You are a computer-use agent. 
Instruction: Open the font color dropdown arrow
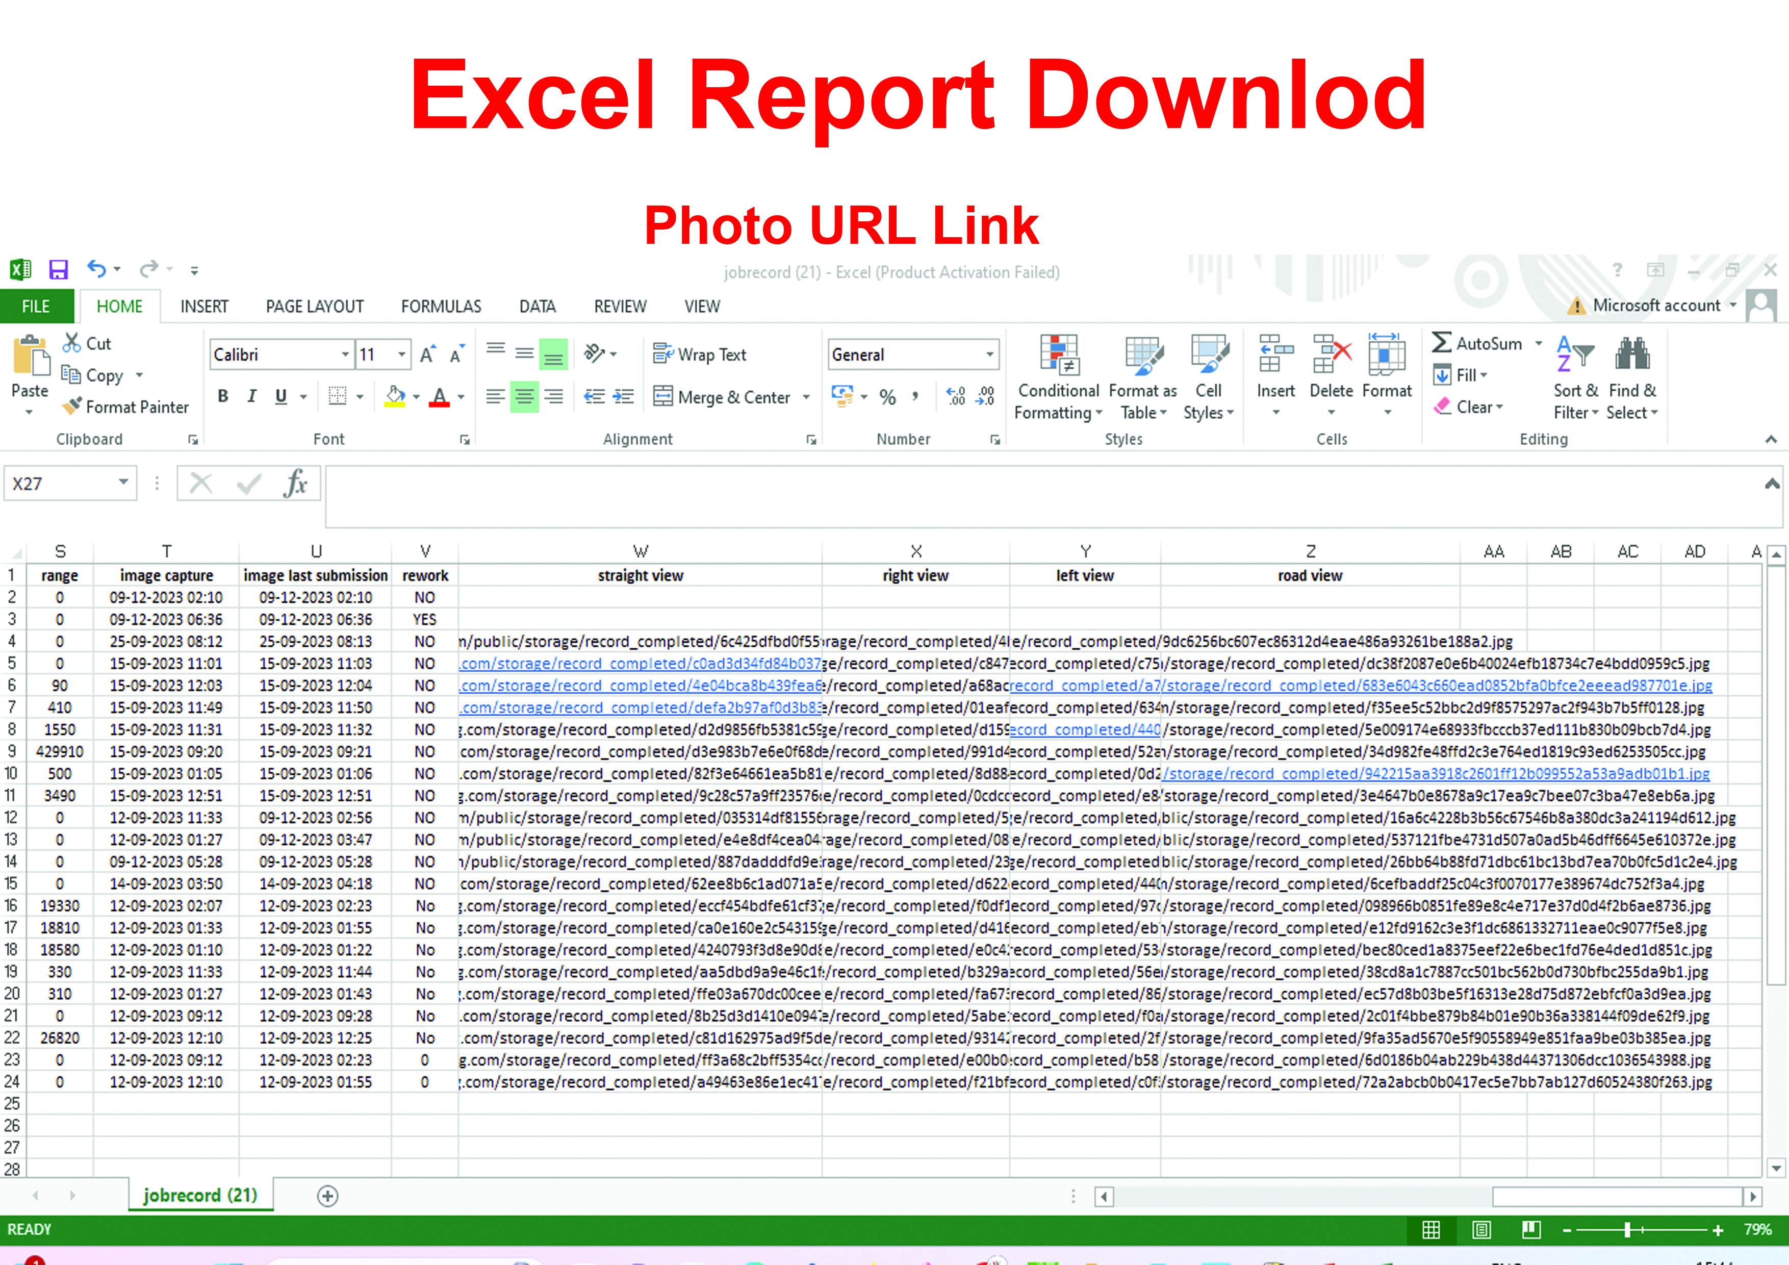click(462, 397)
